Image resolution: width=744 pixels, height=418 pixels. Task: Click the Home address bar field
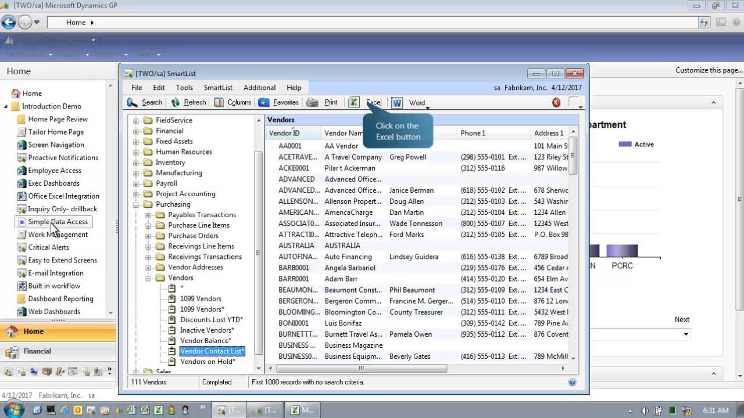371,23
